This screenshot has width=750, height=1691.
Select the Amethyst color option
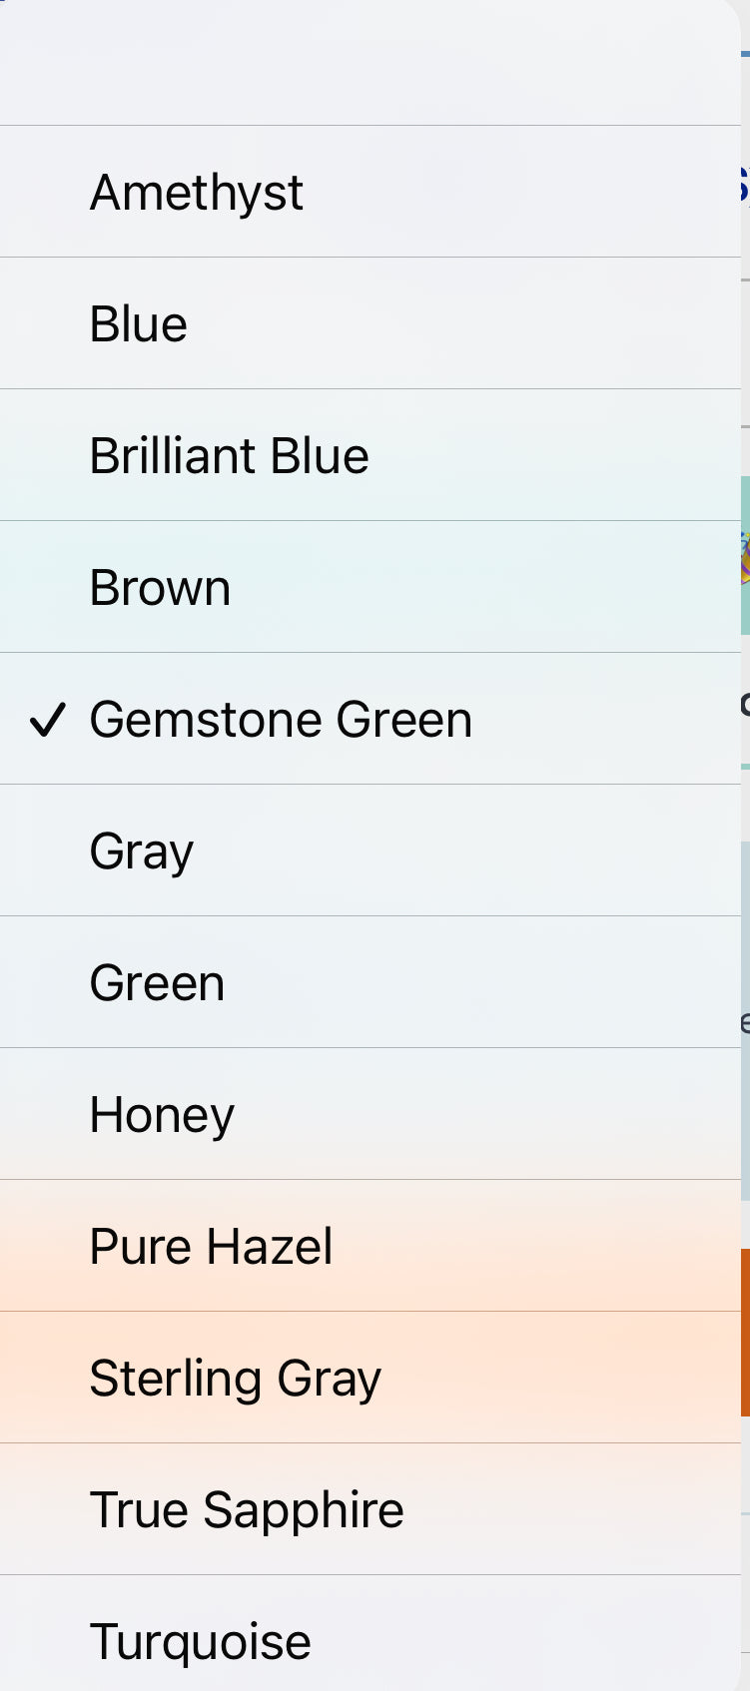pyautogui.click(x=197, y=192)
